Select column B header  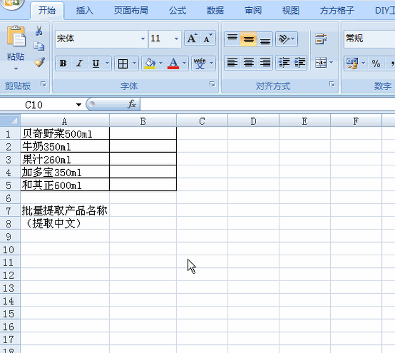[x=143, y=121]
